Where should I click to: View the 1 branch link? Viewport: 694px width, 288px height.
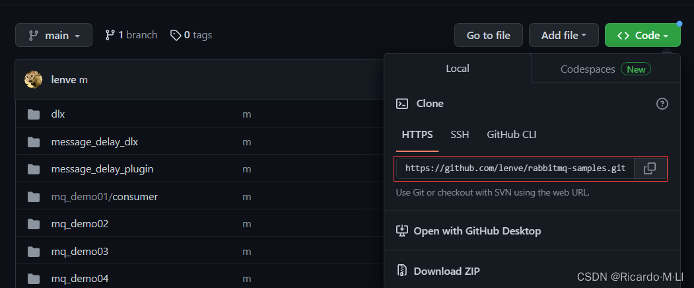click(x=131, y=35)
